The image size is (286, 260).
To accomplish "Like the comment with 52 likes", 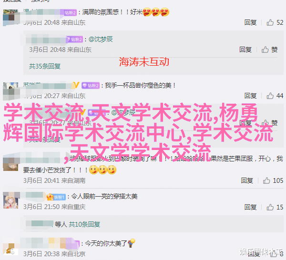I will pos(270,22).
